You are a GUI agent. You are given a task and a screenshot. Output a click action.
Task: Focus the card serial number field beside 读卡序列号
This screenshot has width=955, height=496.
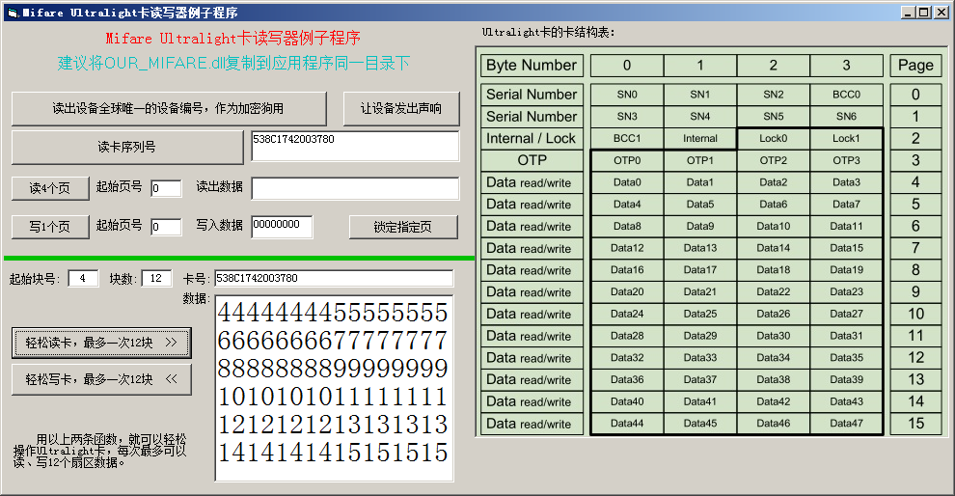point(355,147)
